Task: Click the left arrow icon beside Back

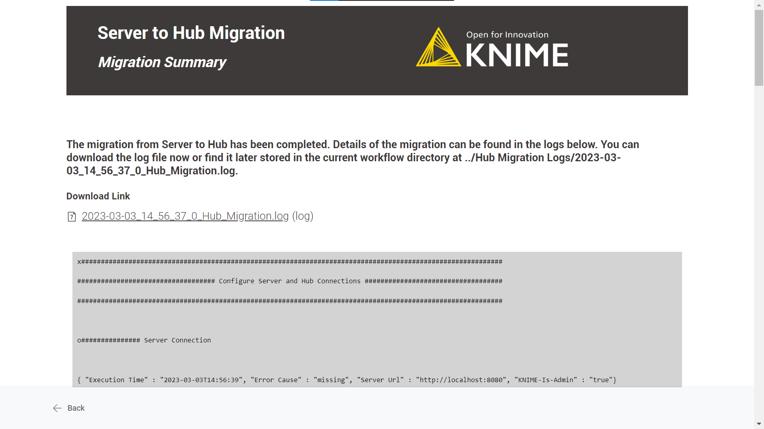Action: pos(57,408)
